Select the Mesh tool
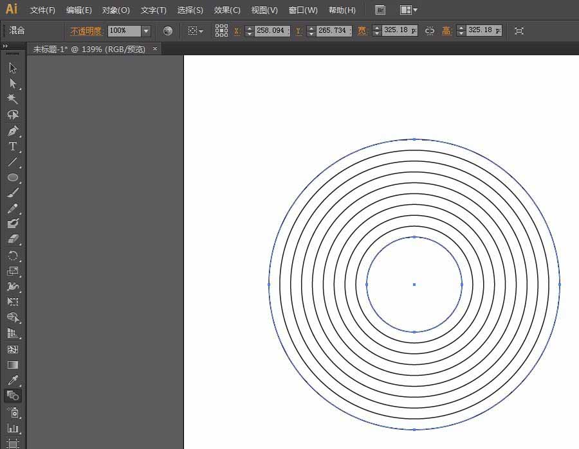The height and width of the screenshot is (449, 579). (x=13, y=349)
